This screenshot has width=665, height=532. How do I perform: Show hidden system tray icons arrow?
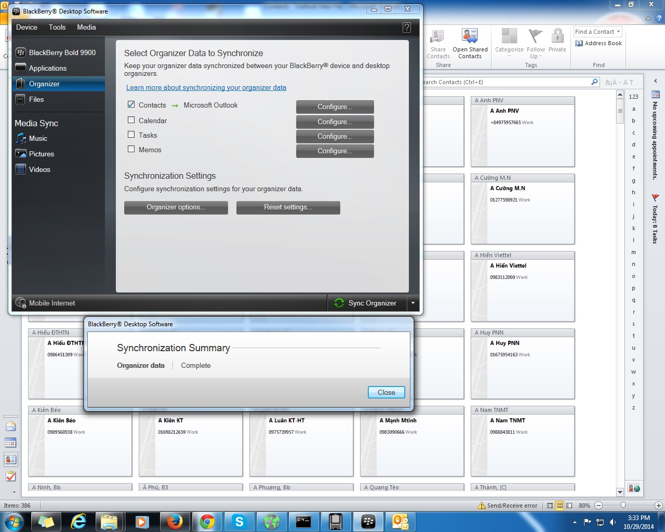coord(575,522)
